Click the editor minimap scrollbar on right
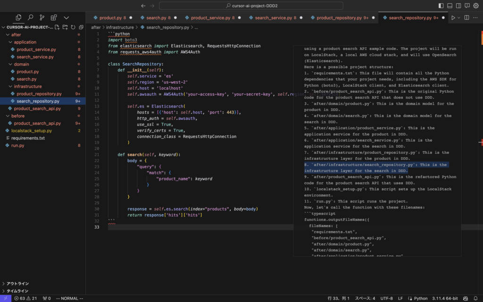The image size is (483, 302). pos(481,162)
